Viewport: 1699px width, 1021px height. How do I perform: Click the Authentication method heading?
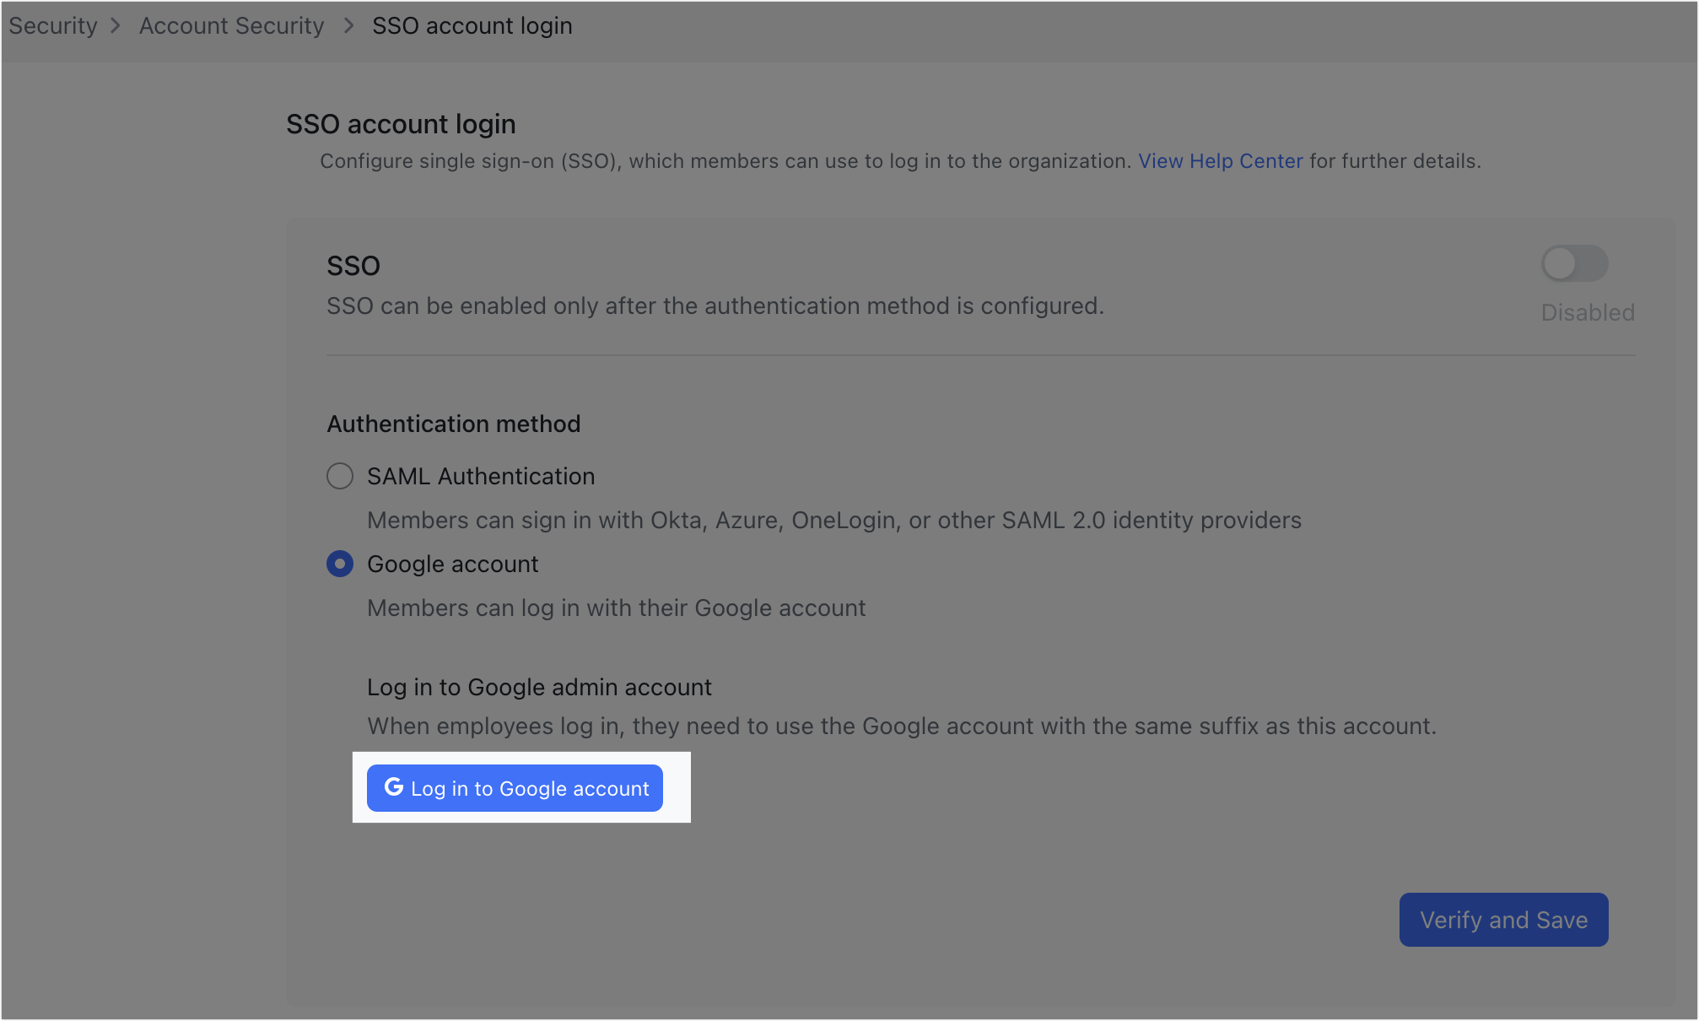tap(453, 423)
